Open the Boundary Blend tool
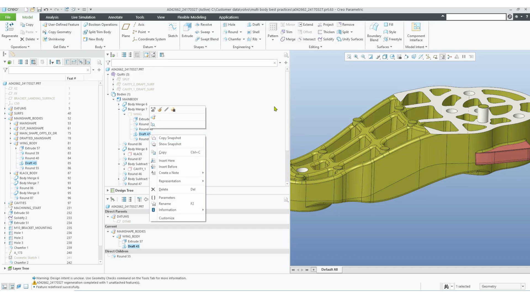The width and height of the screenshot is (530, 298). [374, 32]
